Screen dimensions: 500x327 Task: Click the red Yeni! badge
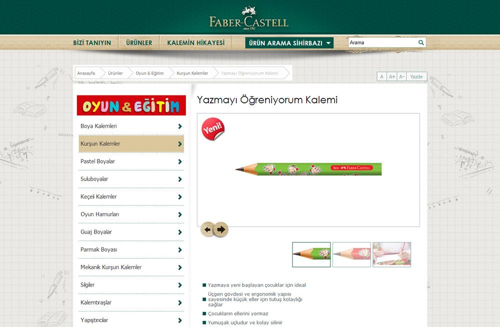click(x=213, y=129)
